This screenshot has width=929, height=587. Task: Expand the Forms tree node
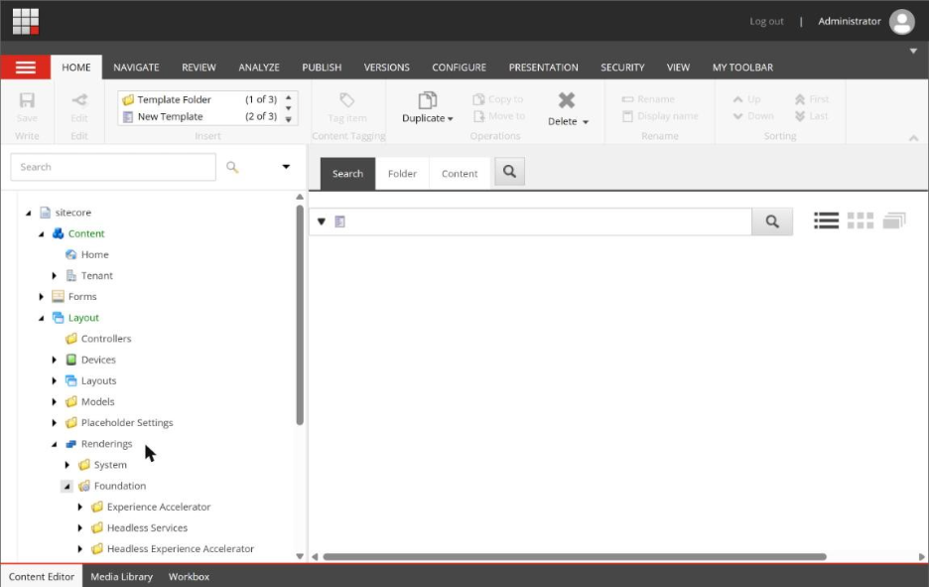41,296
